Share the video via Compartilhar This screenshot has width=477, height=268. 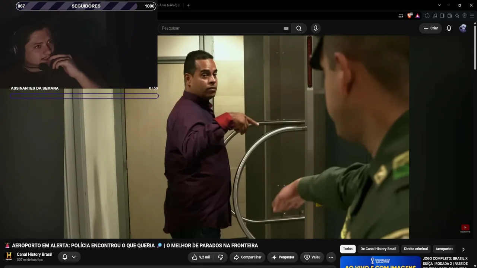pyautogui.click(x=247, y=257)
